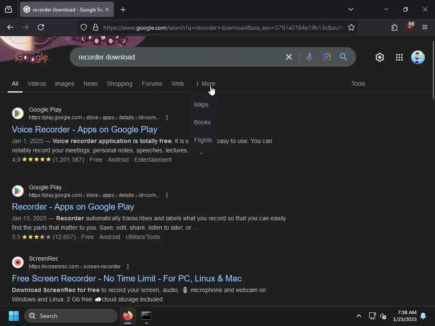Bookmark this page with the star
This screenshot has width=435, height=326.
click(x=351, y=27)
